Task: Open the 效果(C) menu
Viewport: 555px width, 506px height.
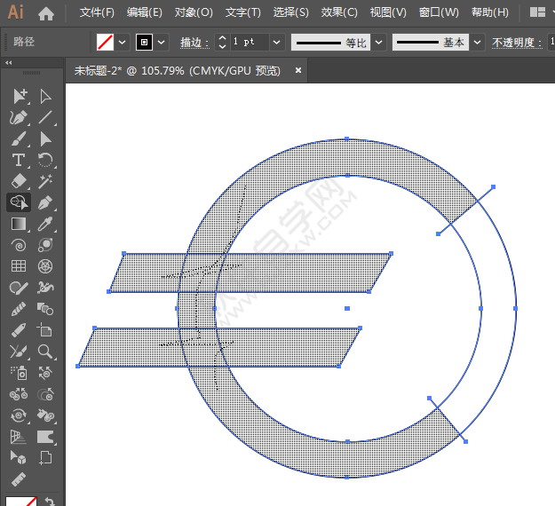Action: 338,12
